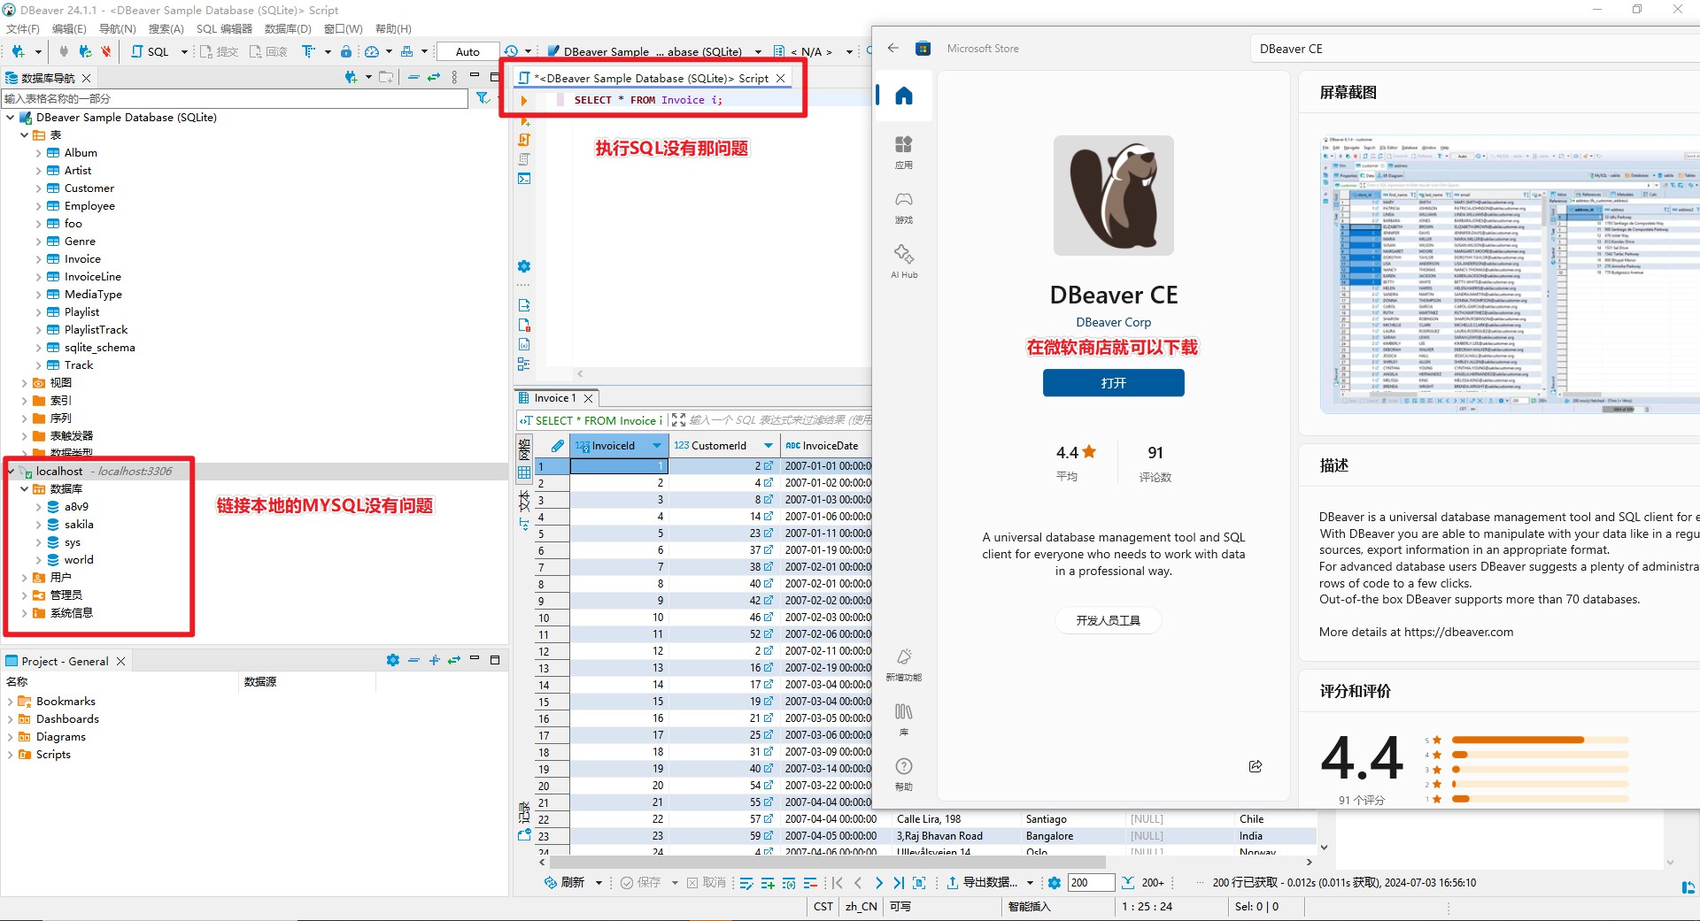Click the Open (打开) button for DBeaver CE

click(1113, 383)
